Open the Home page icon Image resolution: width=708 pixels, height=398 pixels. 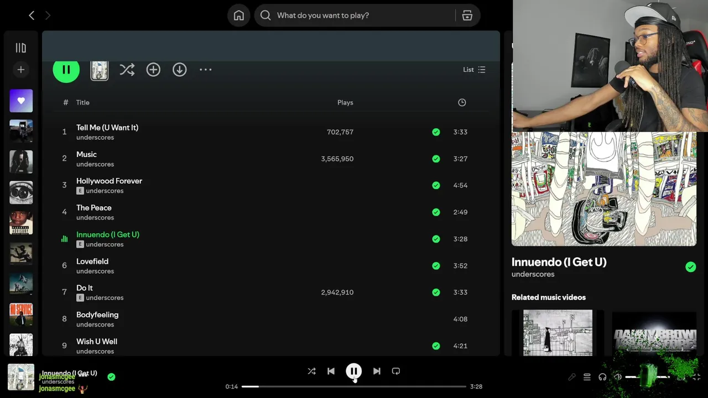click(x=239, y=15)
